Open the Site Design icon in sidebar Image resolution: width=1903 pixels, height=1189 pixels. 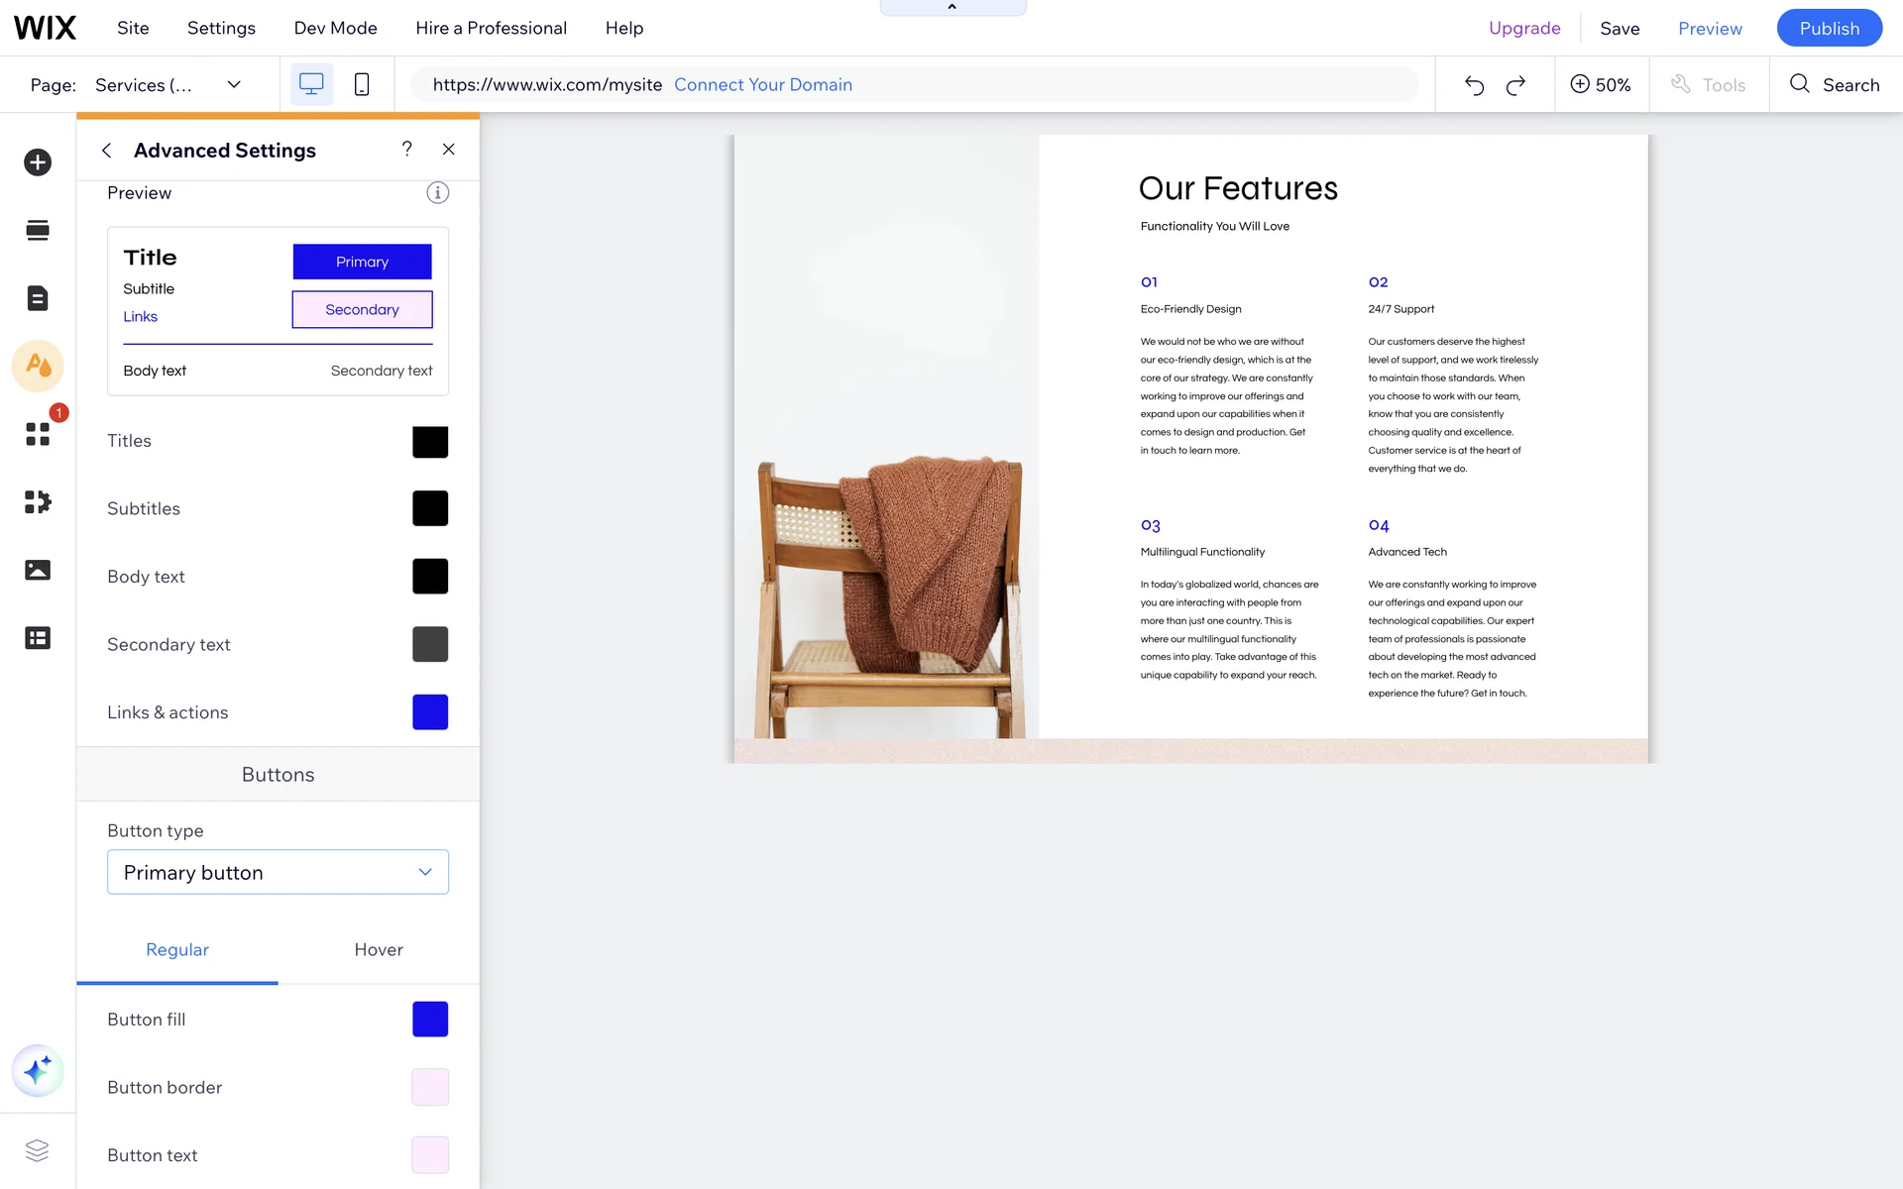coord(38,366)
